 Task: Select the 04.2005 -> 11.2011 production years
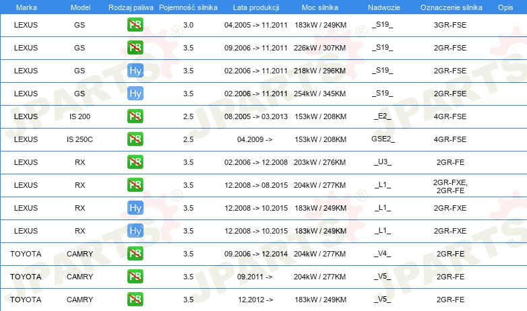point(256,25)
